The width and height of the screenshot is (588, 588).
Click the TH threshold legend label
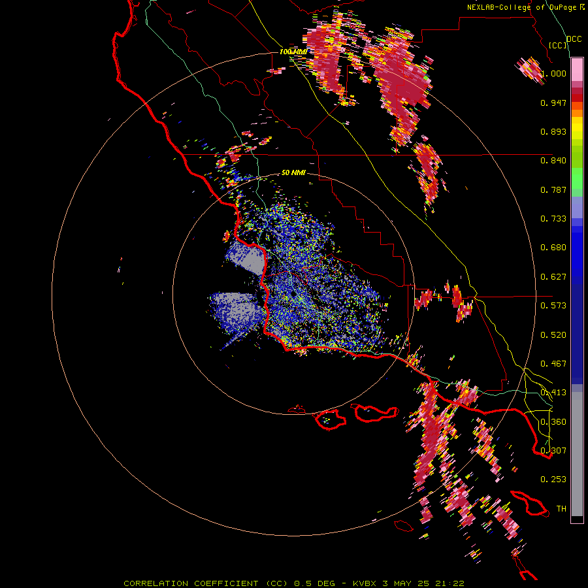click(561, 509)
